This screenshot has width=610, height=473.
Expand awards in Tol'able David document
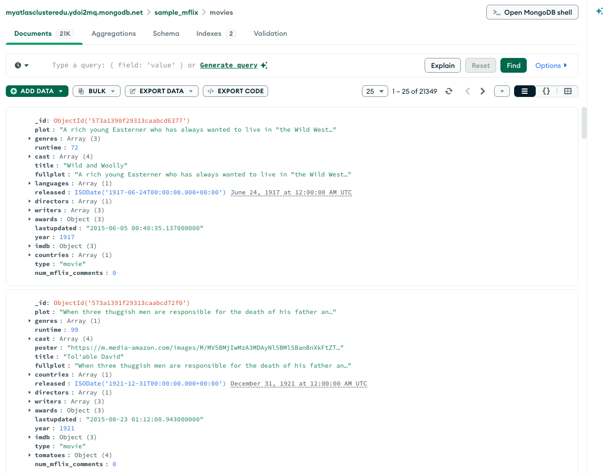click(x=29, y=410)
